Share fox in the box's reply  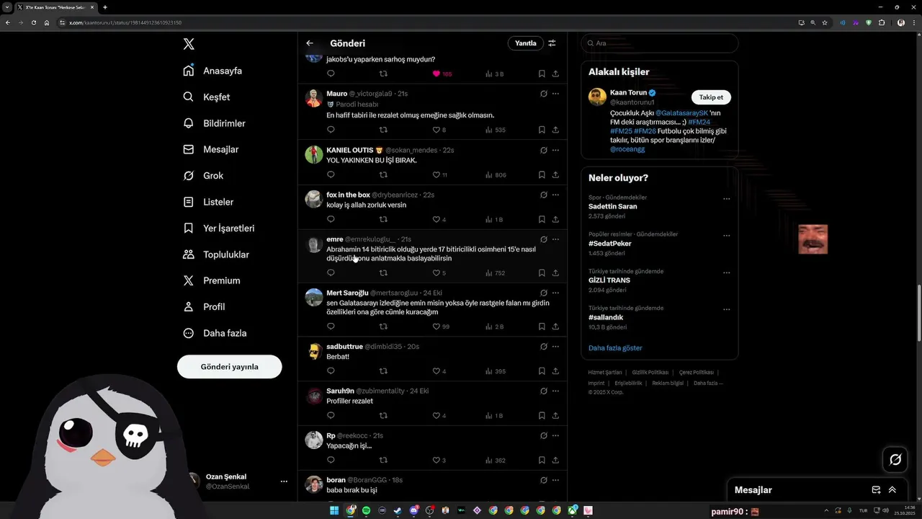(x=555, y=219)
